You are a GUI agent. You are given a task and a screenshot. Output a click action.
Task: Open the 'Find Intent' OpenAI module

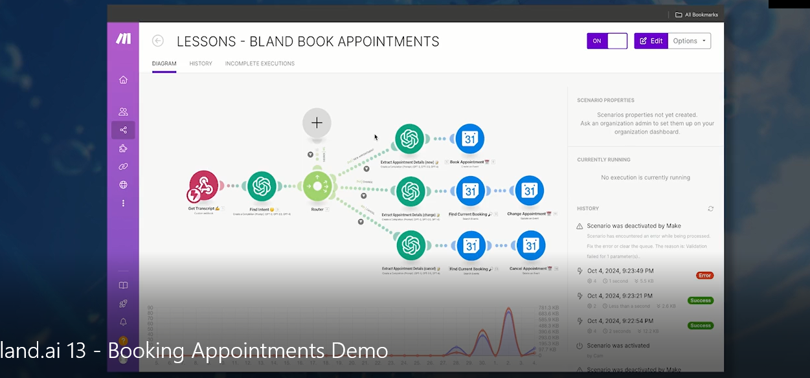(262, 186)
